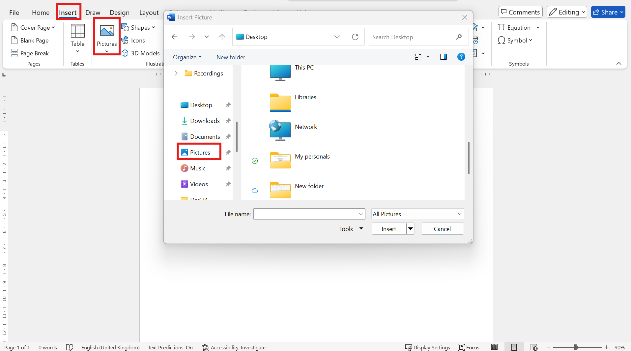Open the Tools dropdown in the dialog
The width and height of the screenshot is (631, 351).
coord(351,229)
